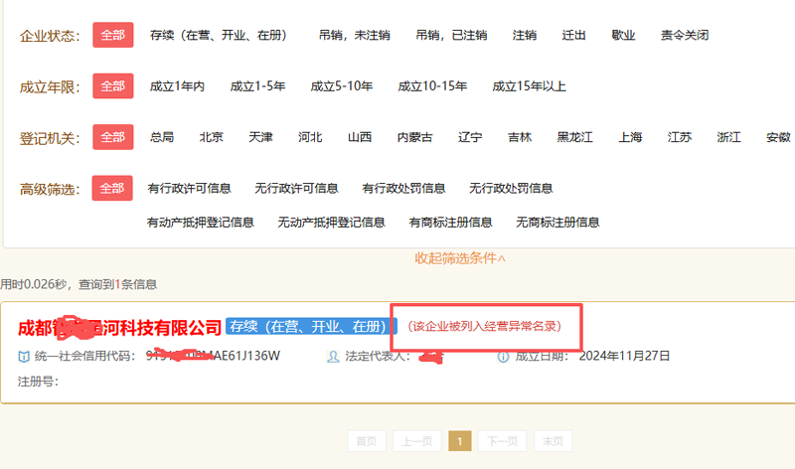Choose 辽宁 as registration authority

(470, 137)
